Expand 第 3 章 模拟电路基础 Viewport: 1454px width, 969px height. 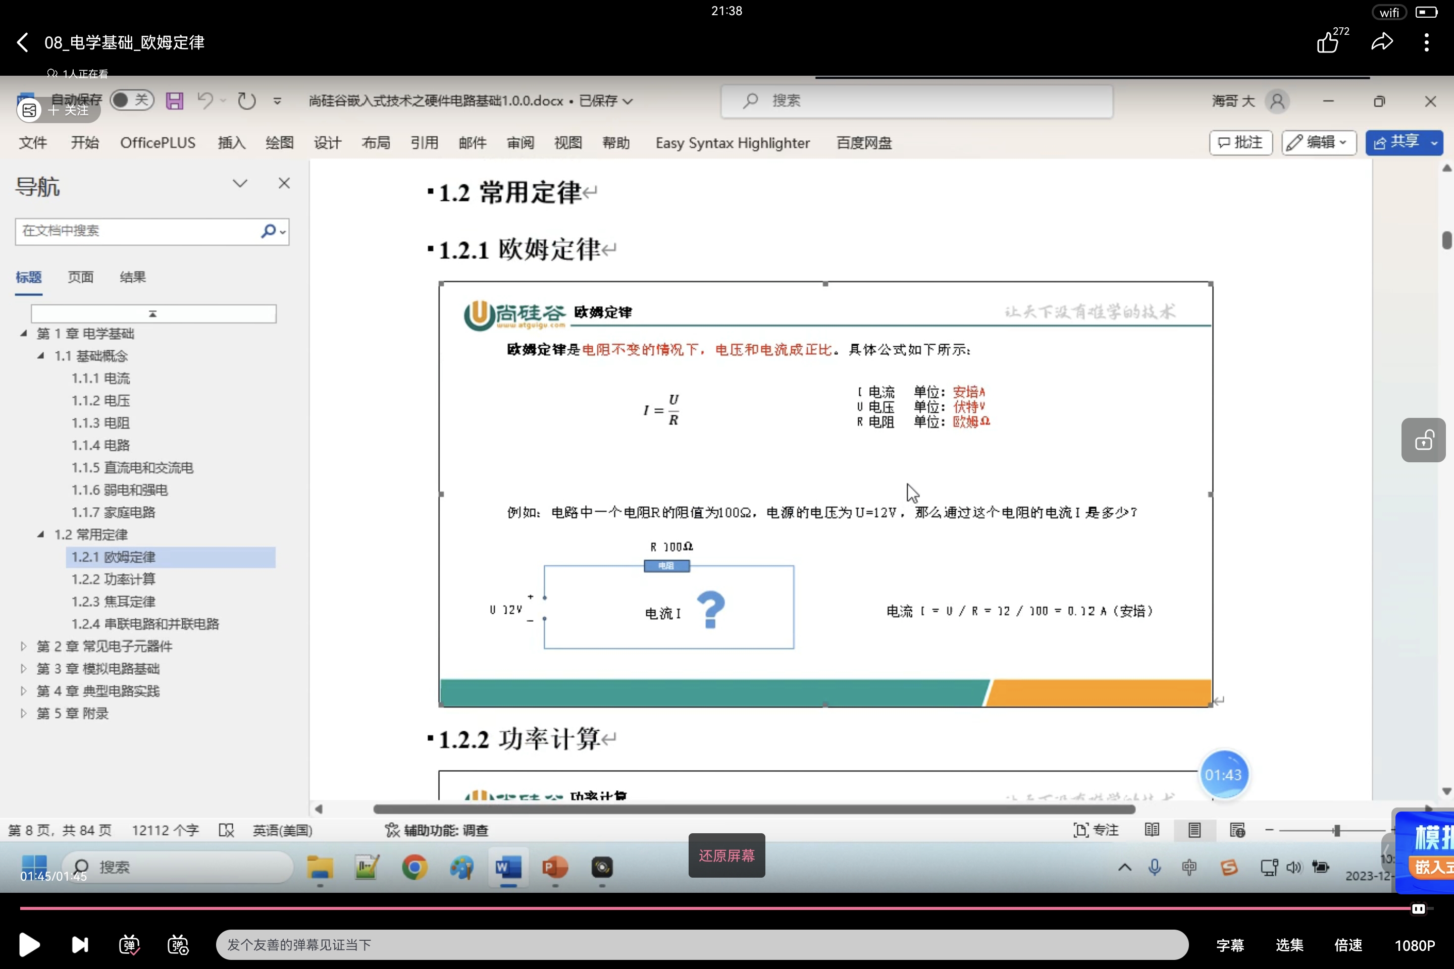24,668
